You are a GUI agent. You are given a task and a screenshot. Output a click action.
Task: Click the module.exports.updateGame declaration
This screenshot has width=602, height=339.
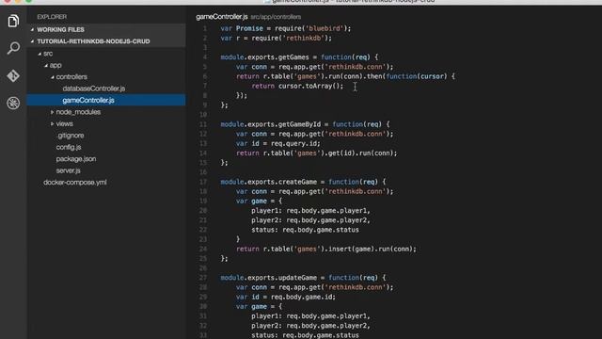tap(303, 278)
